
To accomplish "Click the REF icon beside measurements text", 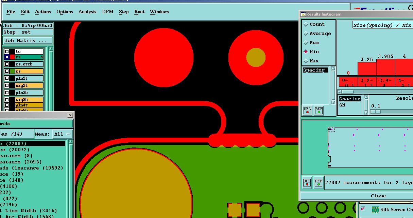I will [318, 183].
